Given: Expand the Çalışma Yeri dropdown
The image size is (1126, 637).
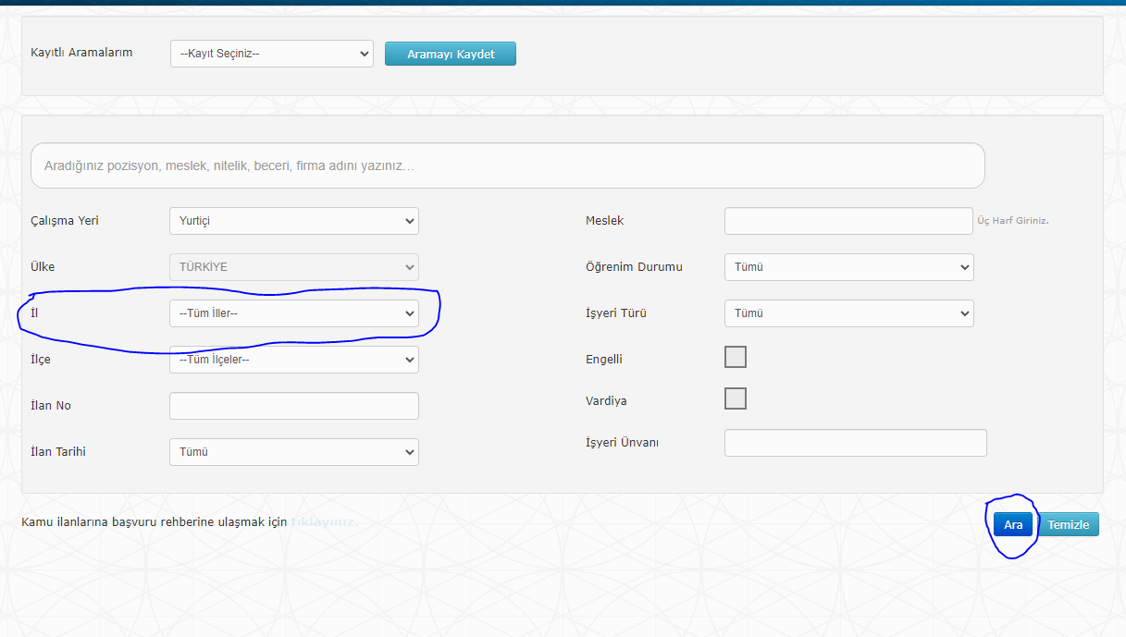Looking at the screenshot, I should (293, 221).
